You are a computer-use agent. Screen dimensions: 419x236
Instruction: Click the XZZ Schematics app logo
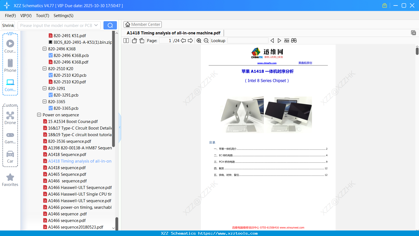(7, 6)
